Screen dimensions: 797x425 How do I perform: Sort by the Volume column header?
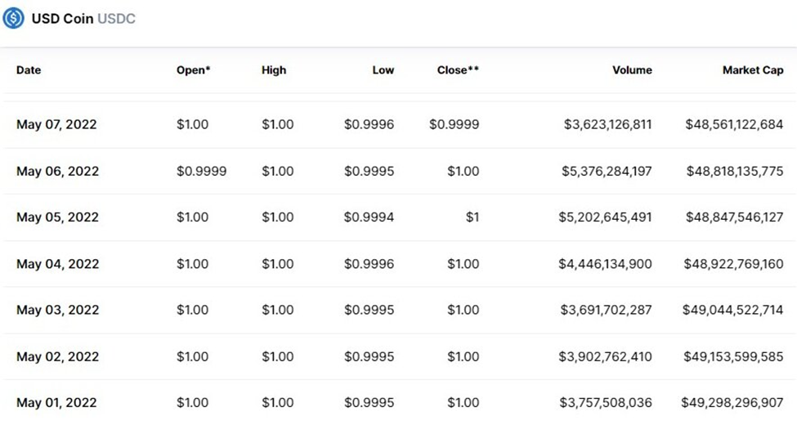tap(632, 70)
